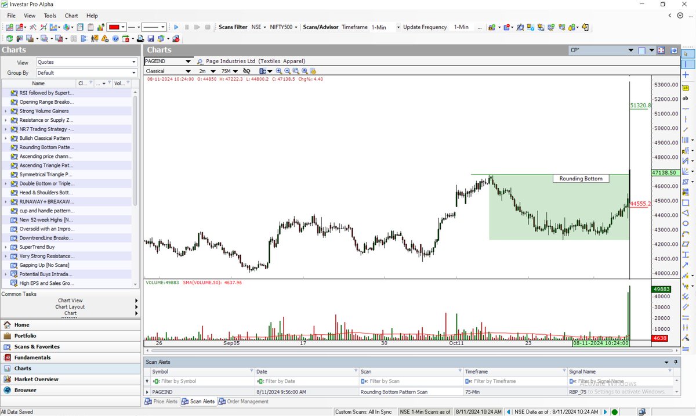Click the pin icon on Scan Alerts panel
Viewport: 696px width, 416px height.
click(676, 361)
